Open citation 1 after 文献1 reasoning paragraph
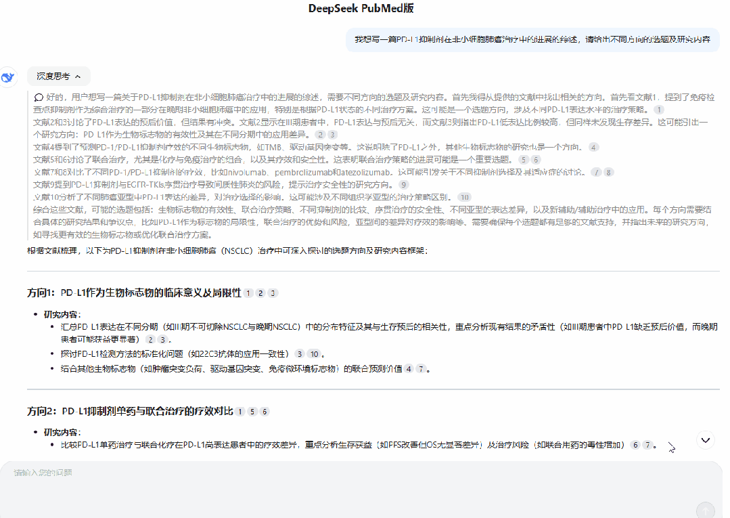This screenshot has height=518, width=730. click(x=658, y=110)
